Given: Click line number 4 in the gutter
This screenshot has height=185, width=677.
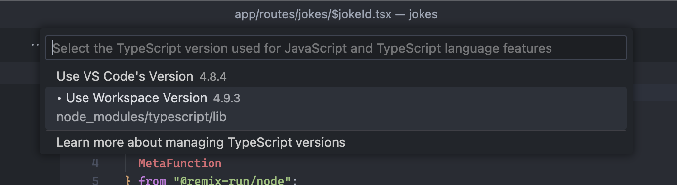Looking at the screenshot, I should coord(95,163).
